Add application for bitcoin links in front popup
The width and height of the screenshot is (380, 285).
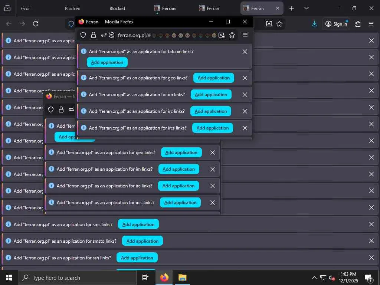click(107, 62)
